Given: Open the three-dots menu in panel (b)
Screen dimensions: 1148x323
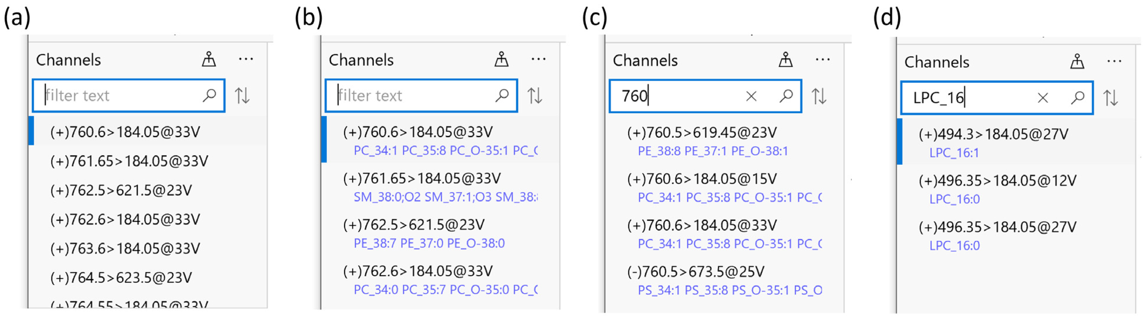Looking at the screenshot, I should 538,59.
